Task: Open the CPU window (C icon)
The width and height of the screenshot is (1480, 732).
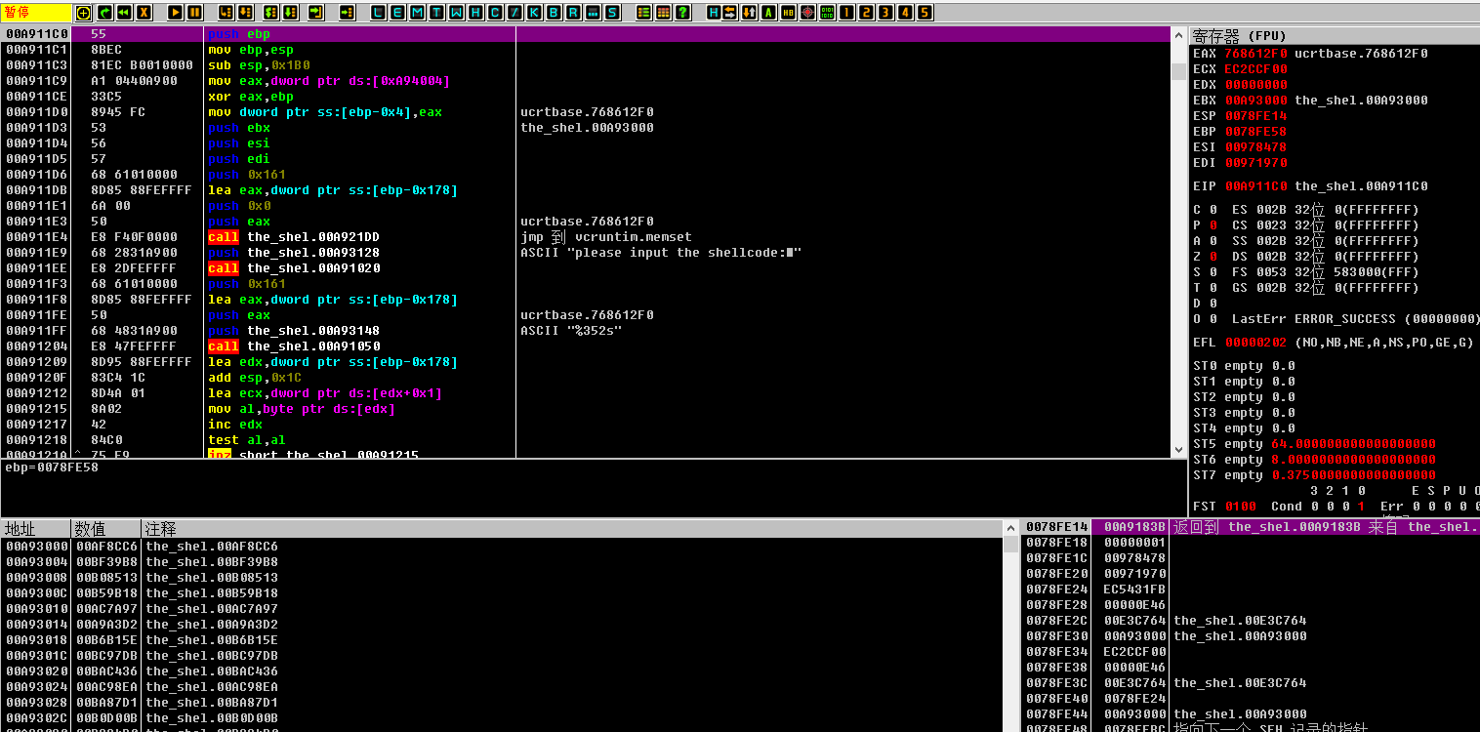Action: (x=495, y=13)
